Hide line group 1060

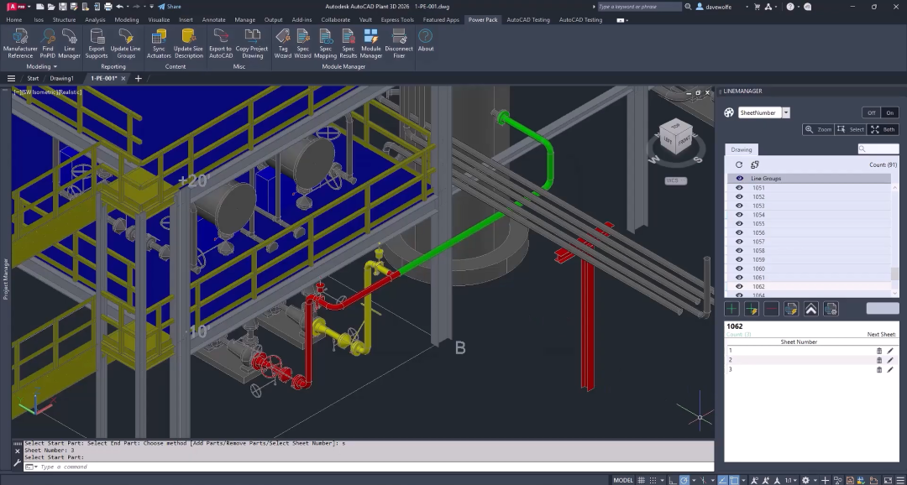click(739, 269)
